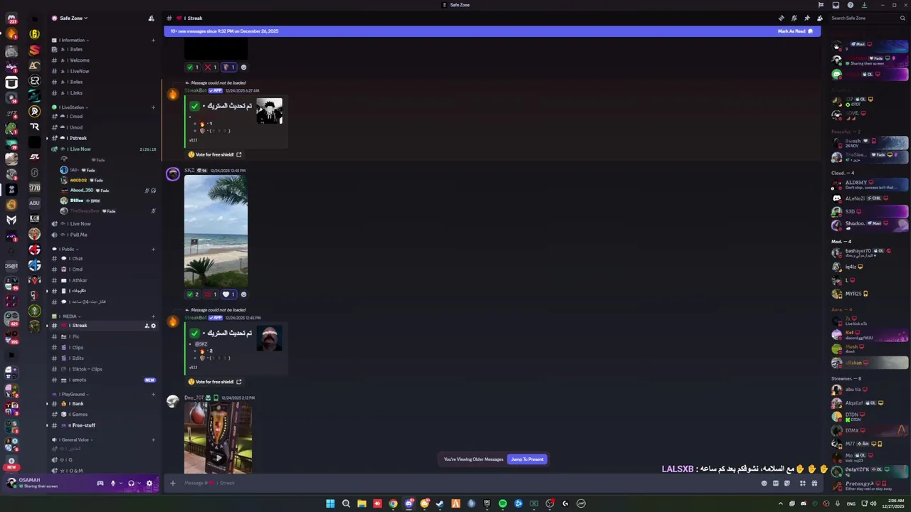Open user settings gear icon
Image resolution: width=911 pixels, height=512 pixels.
click(149, 484)
